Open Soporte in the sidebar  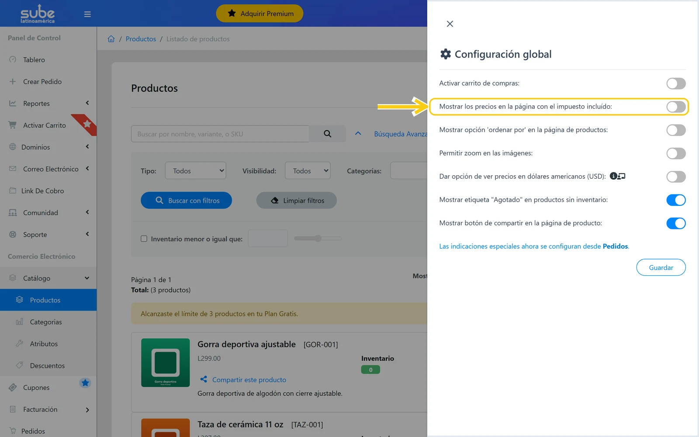(x=48, y=234)
